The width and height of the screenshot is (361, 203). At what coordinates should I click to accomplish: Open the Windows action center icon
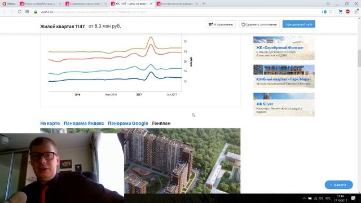click(354, 198)
